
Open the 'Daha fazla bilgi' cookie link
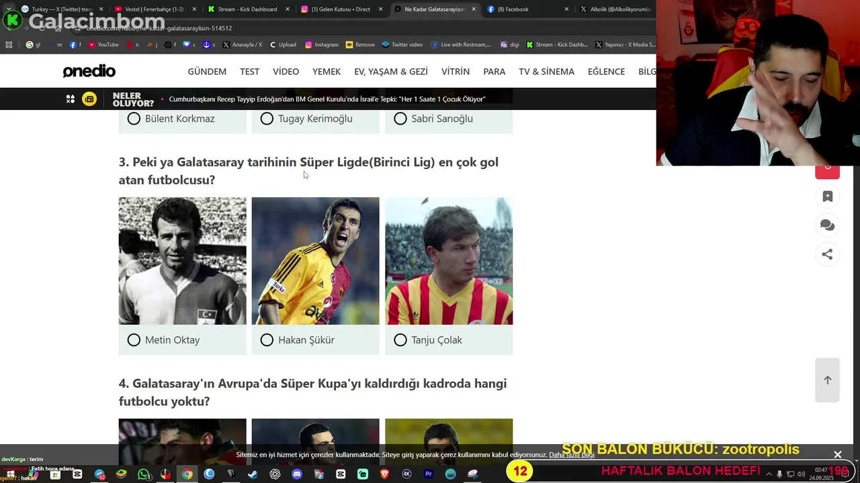point(572,455)
